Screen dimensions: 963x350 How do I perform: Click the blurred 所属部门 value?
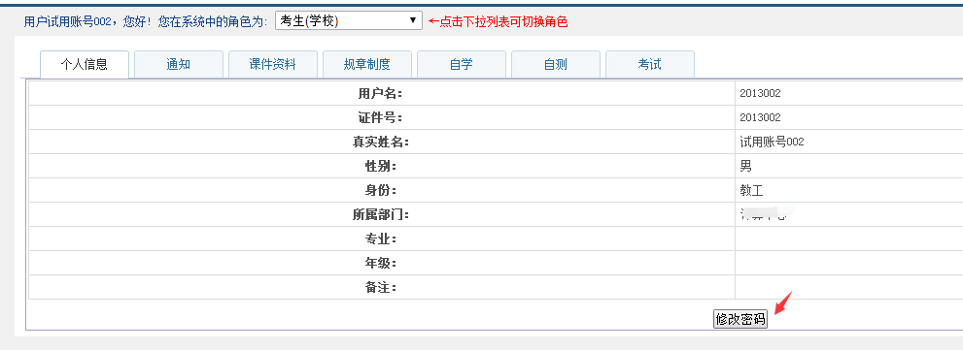767,214
